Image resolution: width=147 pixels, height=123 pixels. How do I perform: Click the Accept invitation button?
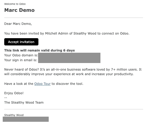pyautogui.click(x=21, y=42)
